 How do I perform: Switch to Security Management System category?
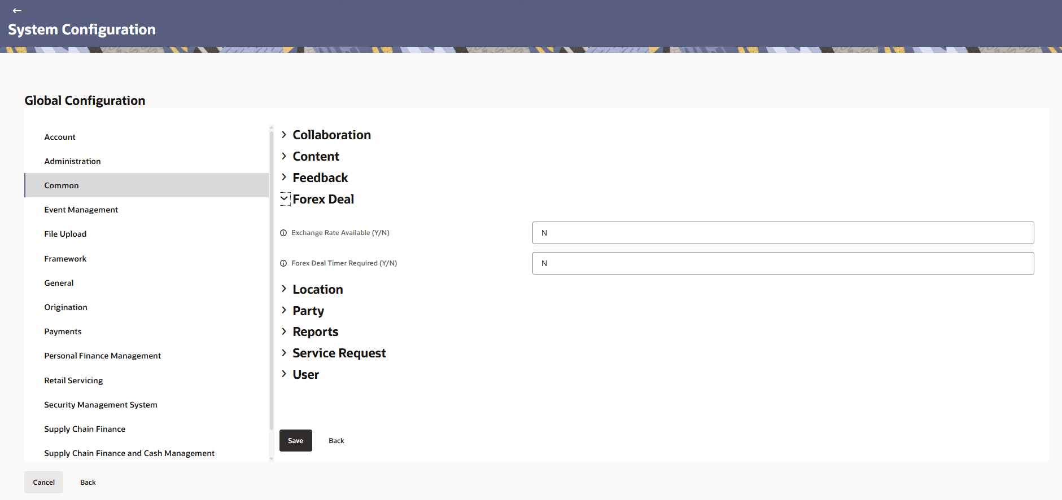pos(100,405)
